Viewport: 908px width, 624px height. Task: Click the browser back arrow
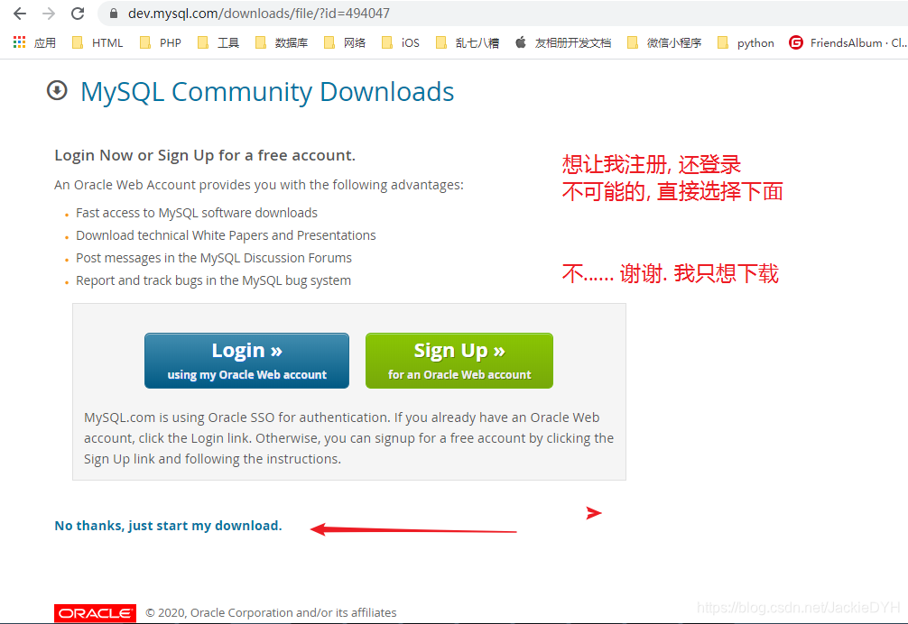point(20,14)
